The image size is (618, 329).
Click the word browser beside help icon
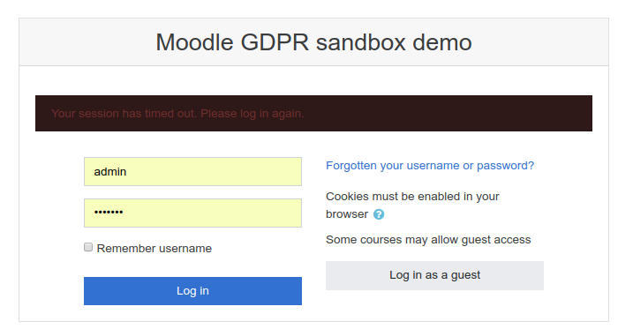pyautogui.click(x=347, y=214)
